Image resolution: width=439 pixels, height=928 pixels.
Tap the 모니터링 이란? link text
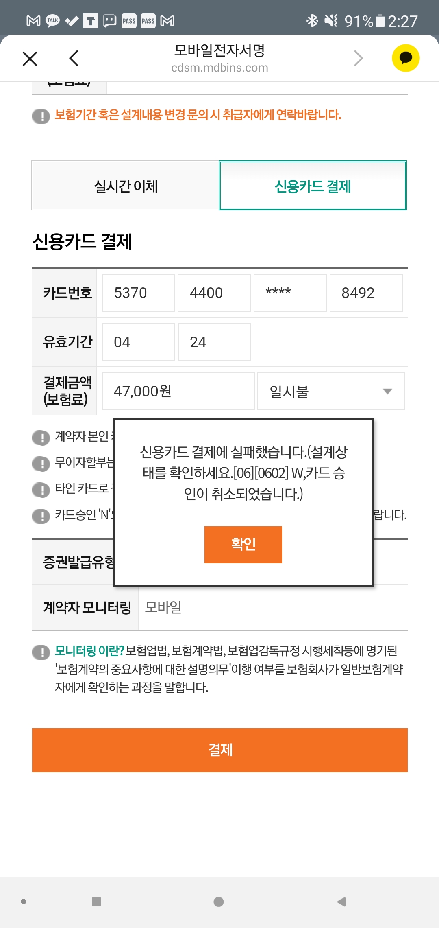click(89, 651)
